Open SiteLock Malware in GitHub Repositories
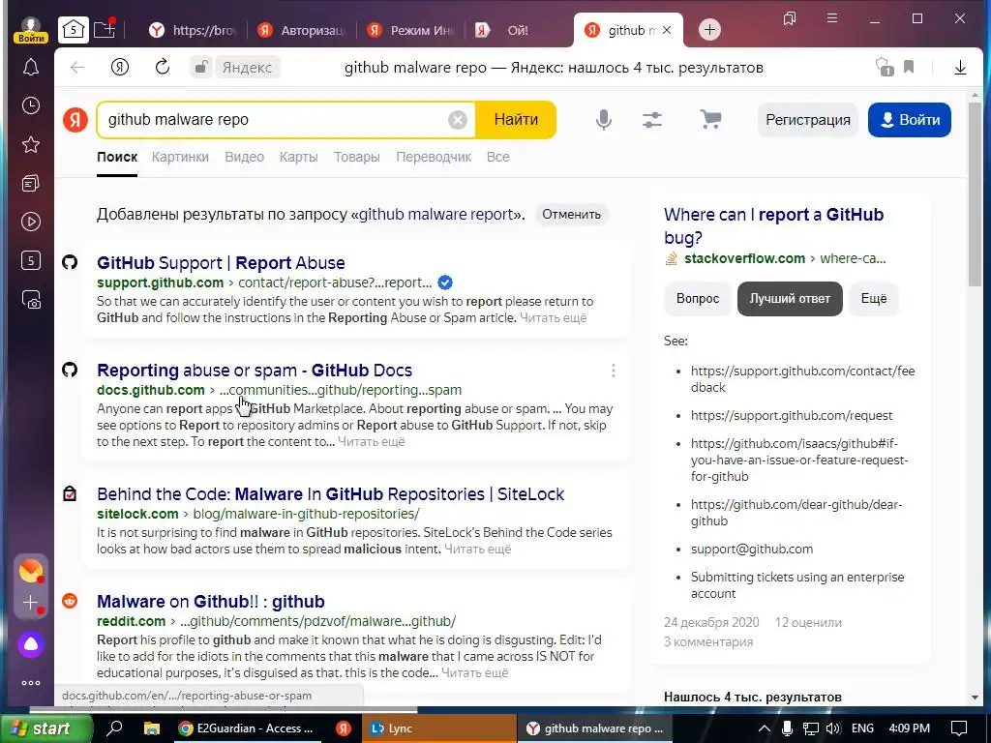This screenshot has height=743, width=991. (x=331, y=494)
